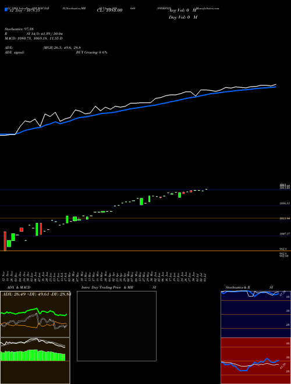
Task: Click the Avg Vol: 0 M label
Action: (x=183, y=10)
